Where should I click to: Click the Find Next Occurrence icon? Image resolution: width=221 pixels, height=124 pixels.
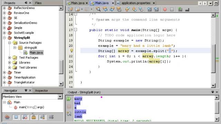(x=112, y=9)
